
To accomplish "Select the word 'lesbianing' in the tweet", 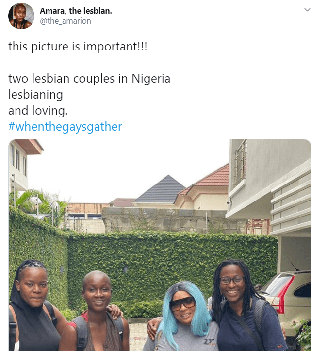I will tap(35, 95).
